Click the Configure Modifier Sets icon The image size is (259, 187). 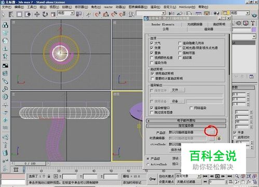(252, 77)
